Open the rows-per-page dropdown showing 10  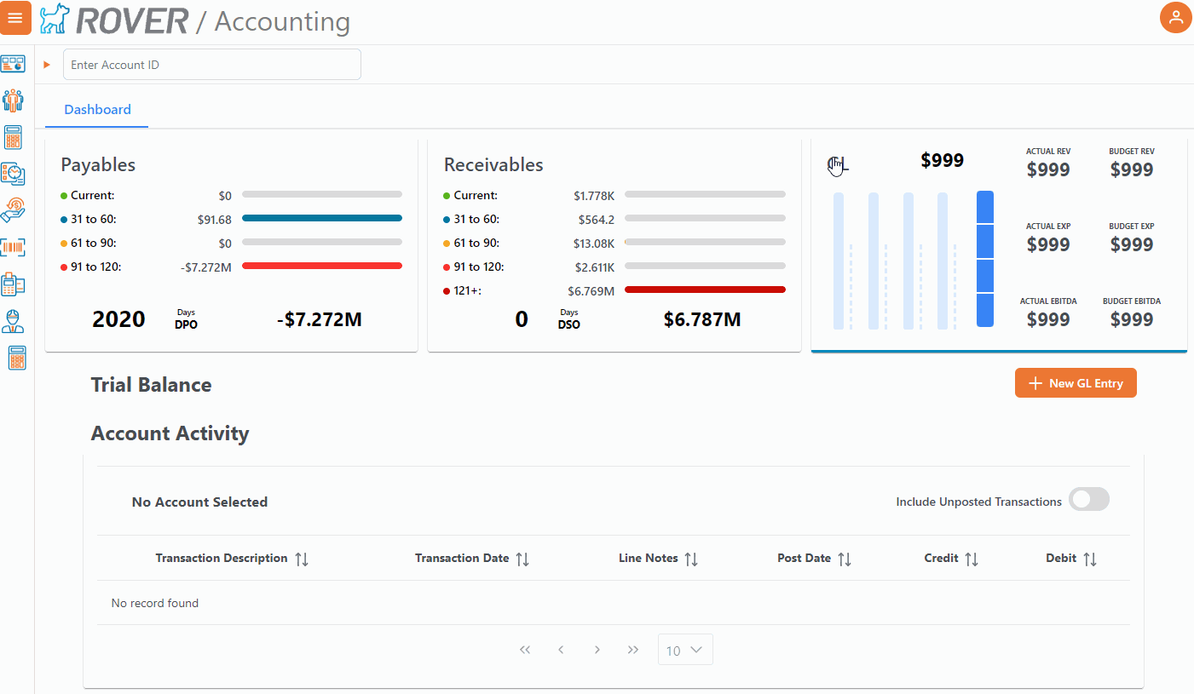tap(684, 650)
